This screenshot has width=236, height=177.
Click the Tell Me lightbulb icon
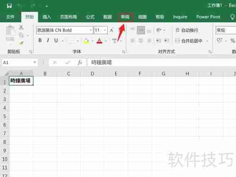click(232, 17)
